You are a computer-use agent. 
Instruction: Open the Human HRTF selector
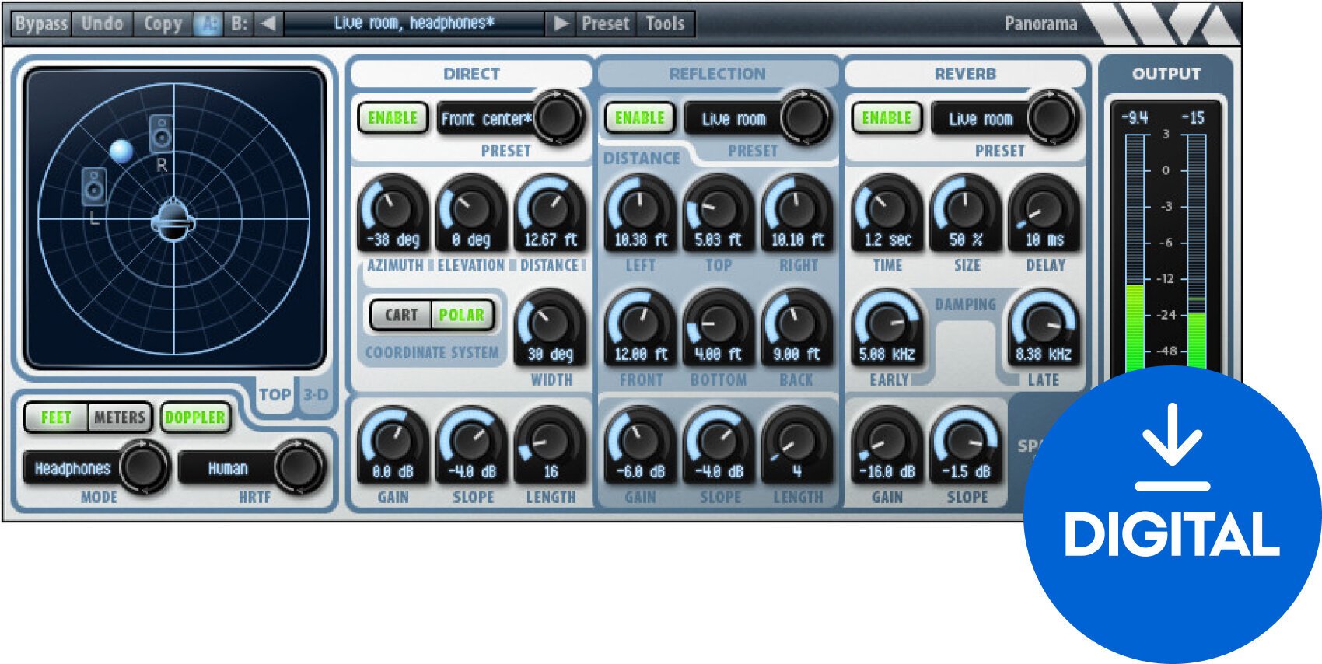pos(228,468)
